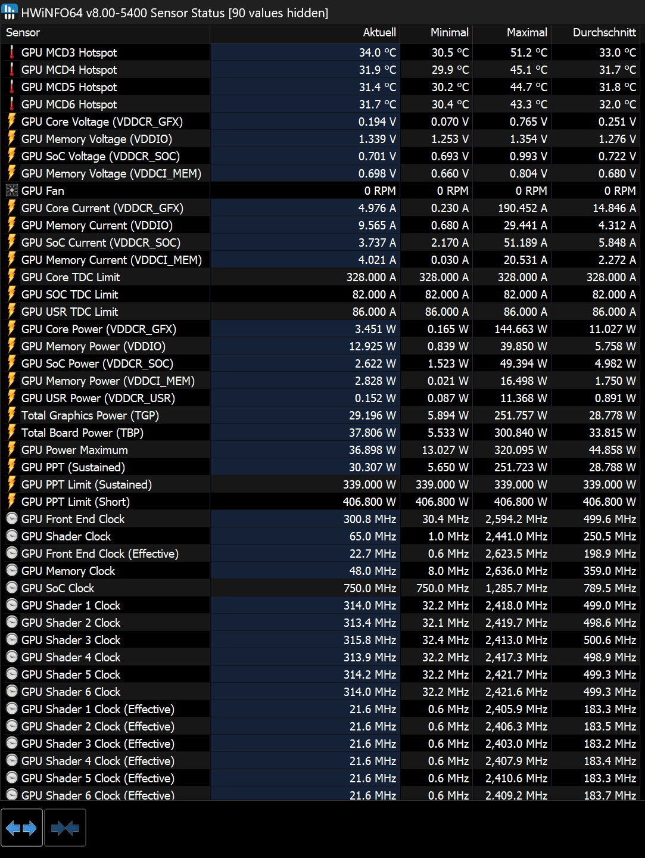Click lightning icon beside GPU Memory Voltage (VDDIO)
This screenshot has height=858, width=645.
pos(11,139)
